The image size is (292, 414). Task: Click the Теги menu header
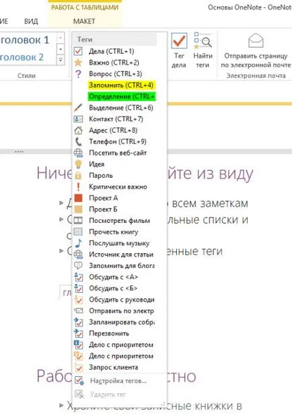pyautogui.click(x=85, y=39)
